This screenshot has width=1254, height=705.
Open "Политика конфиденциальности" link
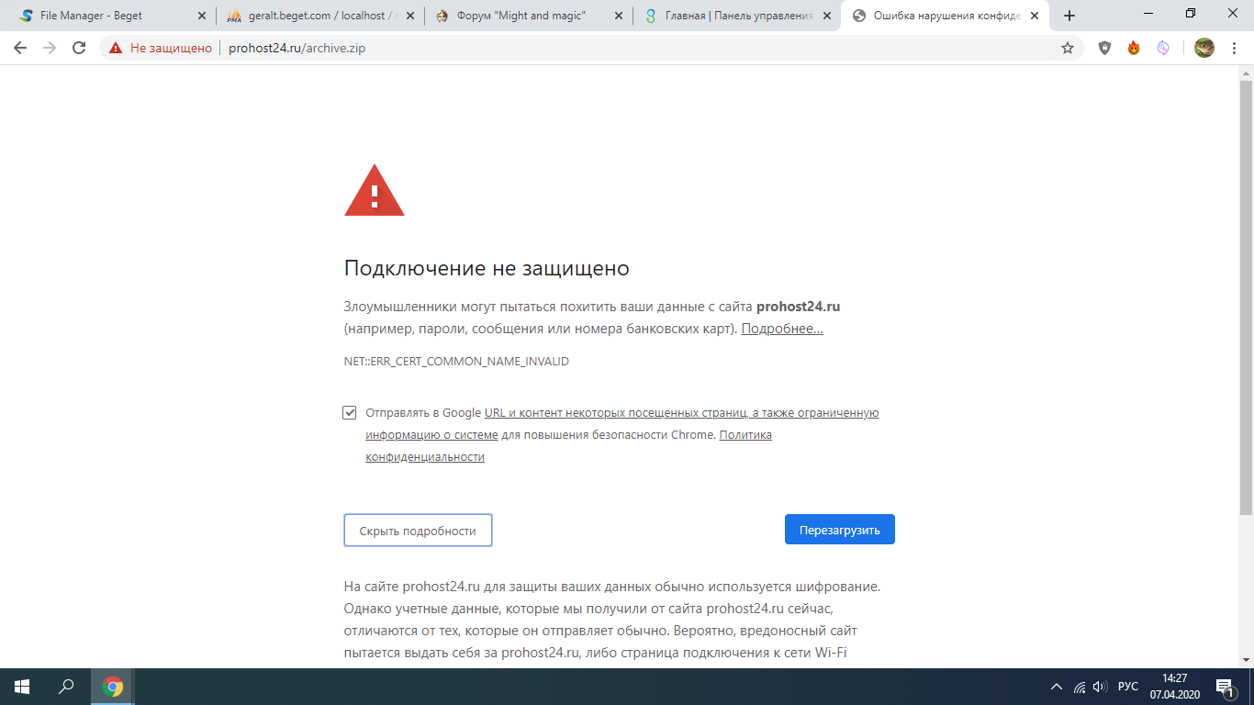tap(568, 445)
